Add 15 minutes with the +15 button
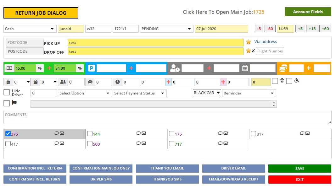 click(x=312, y=29)
